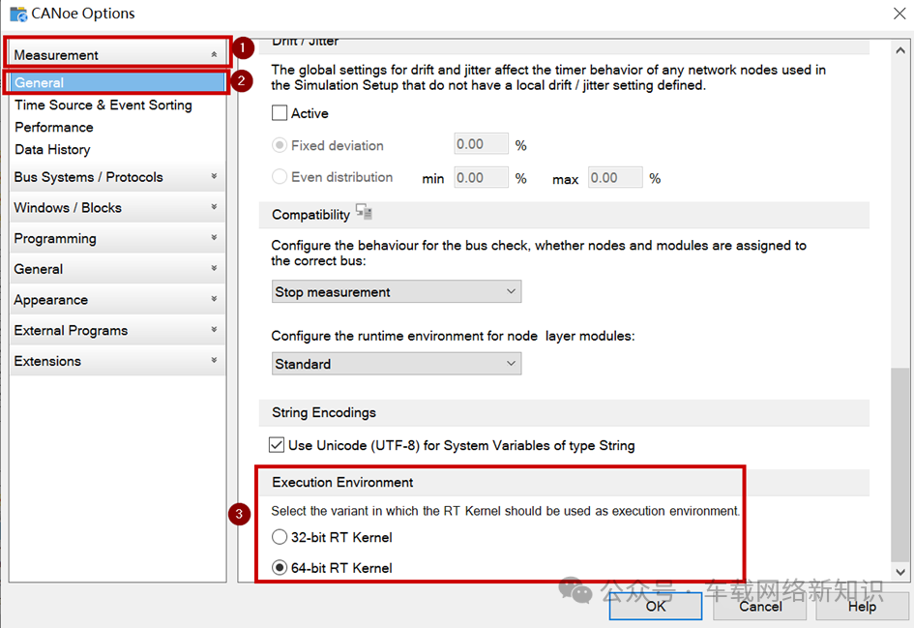Click the vertical scrollbar thumb
Viewport: 914px width, 628px height.
pos(900,464)
